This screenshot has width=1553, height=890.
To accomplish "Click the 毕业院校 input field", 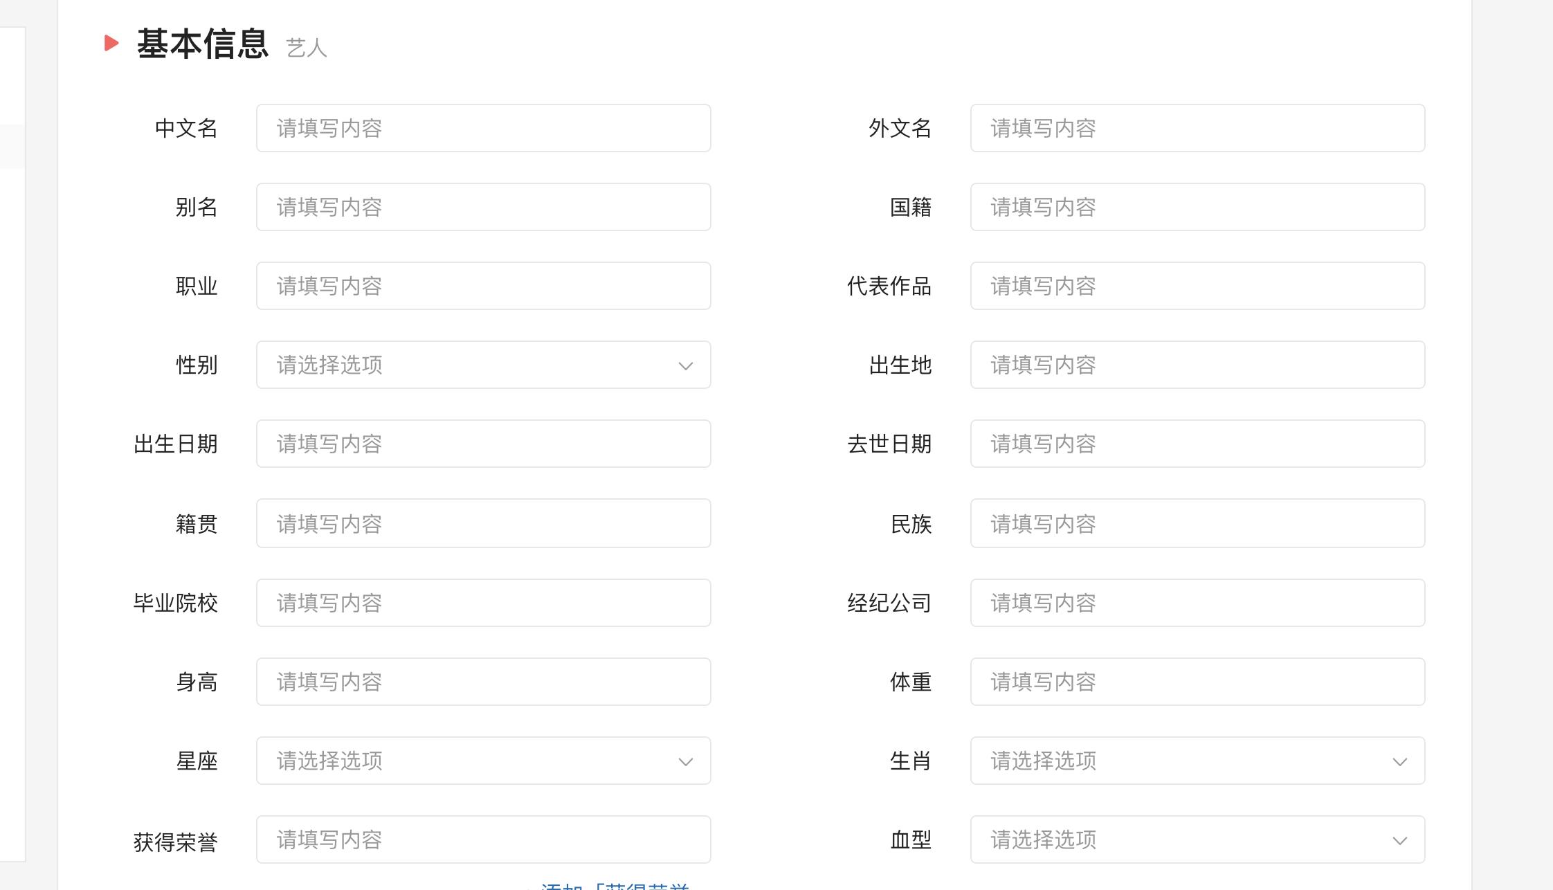I will coord(483,603).
